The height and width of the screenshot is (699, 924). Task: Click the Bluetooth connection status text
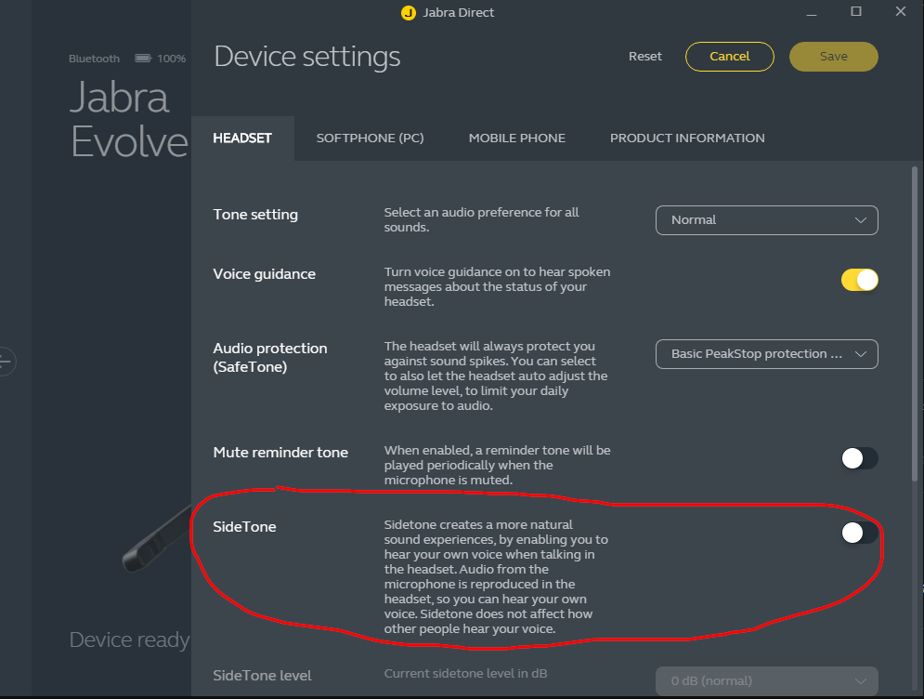coord(94,59)
